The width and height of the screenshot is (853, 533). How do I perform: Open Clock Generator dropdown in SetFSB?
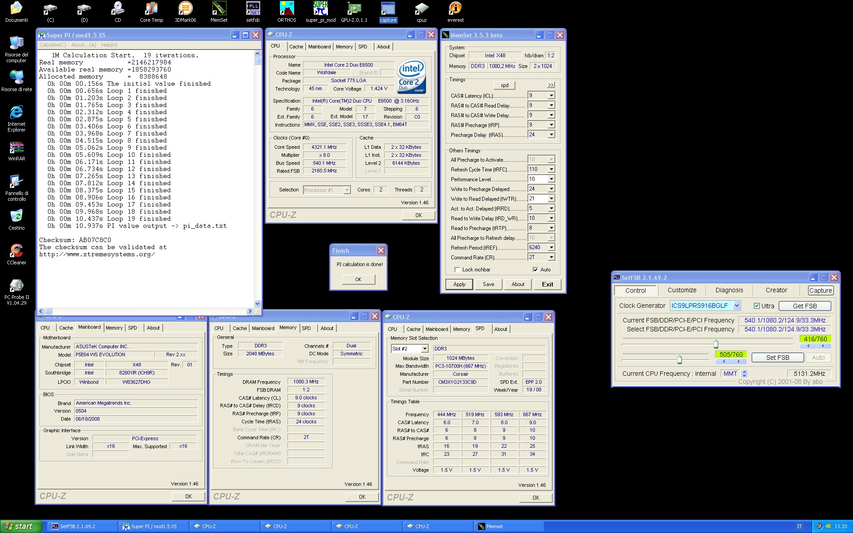click(737, 306)
